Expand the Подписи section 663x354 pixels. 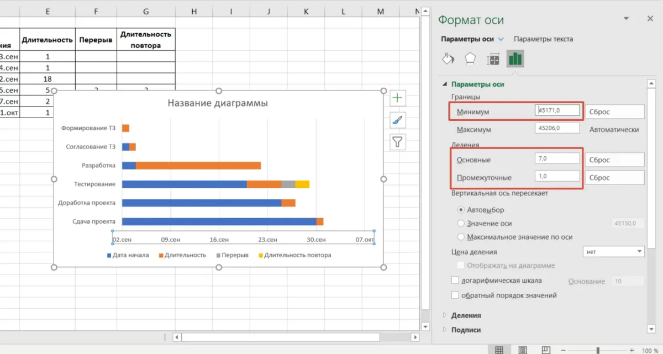click(466, 330)
